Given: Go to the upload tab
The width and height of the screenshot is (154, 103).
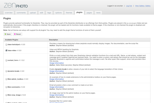Looking at the screenshot, I should click(x=33, y=13).
